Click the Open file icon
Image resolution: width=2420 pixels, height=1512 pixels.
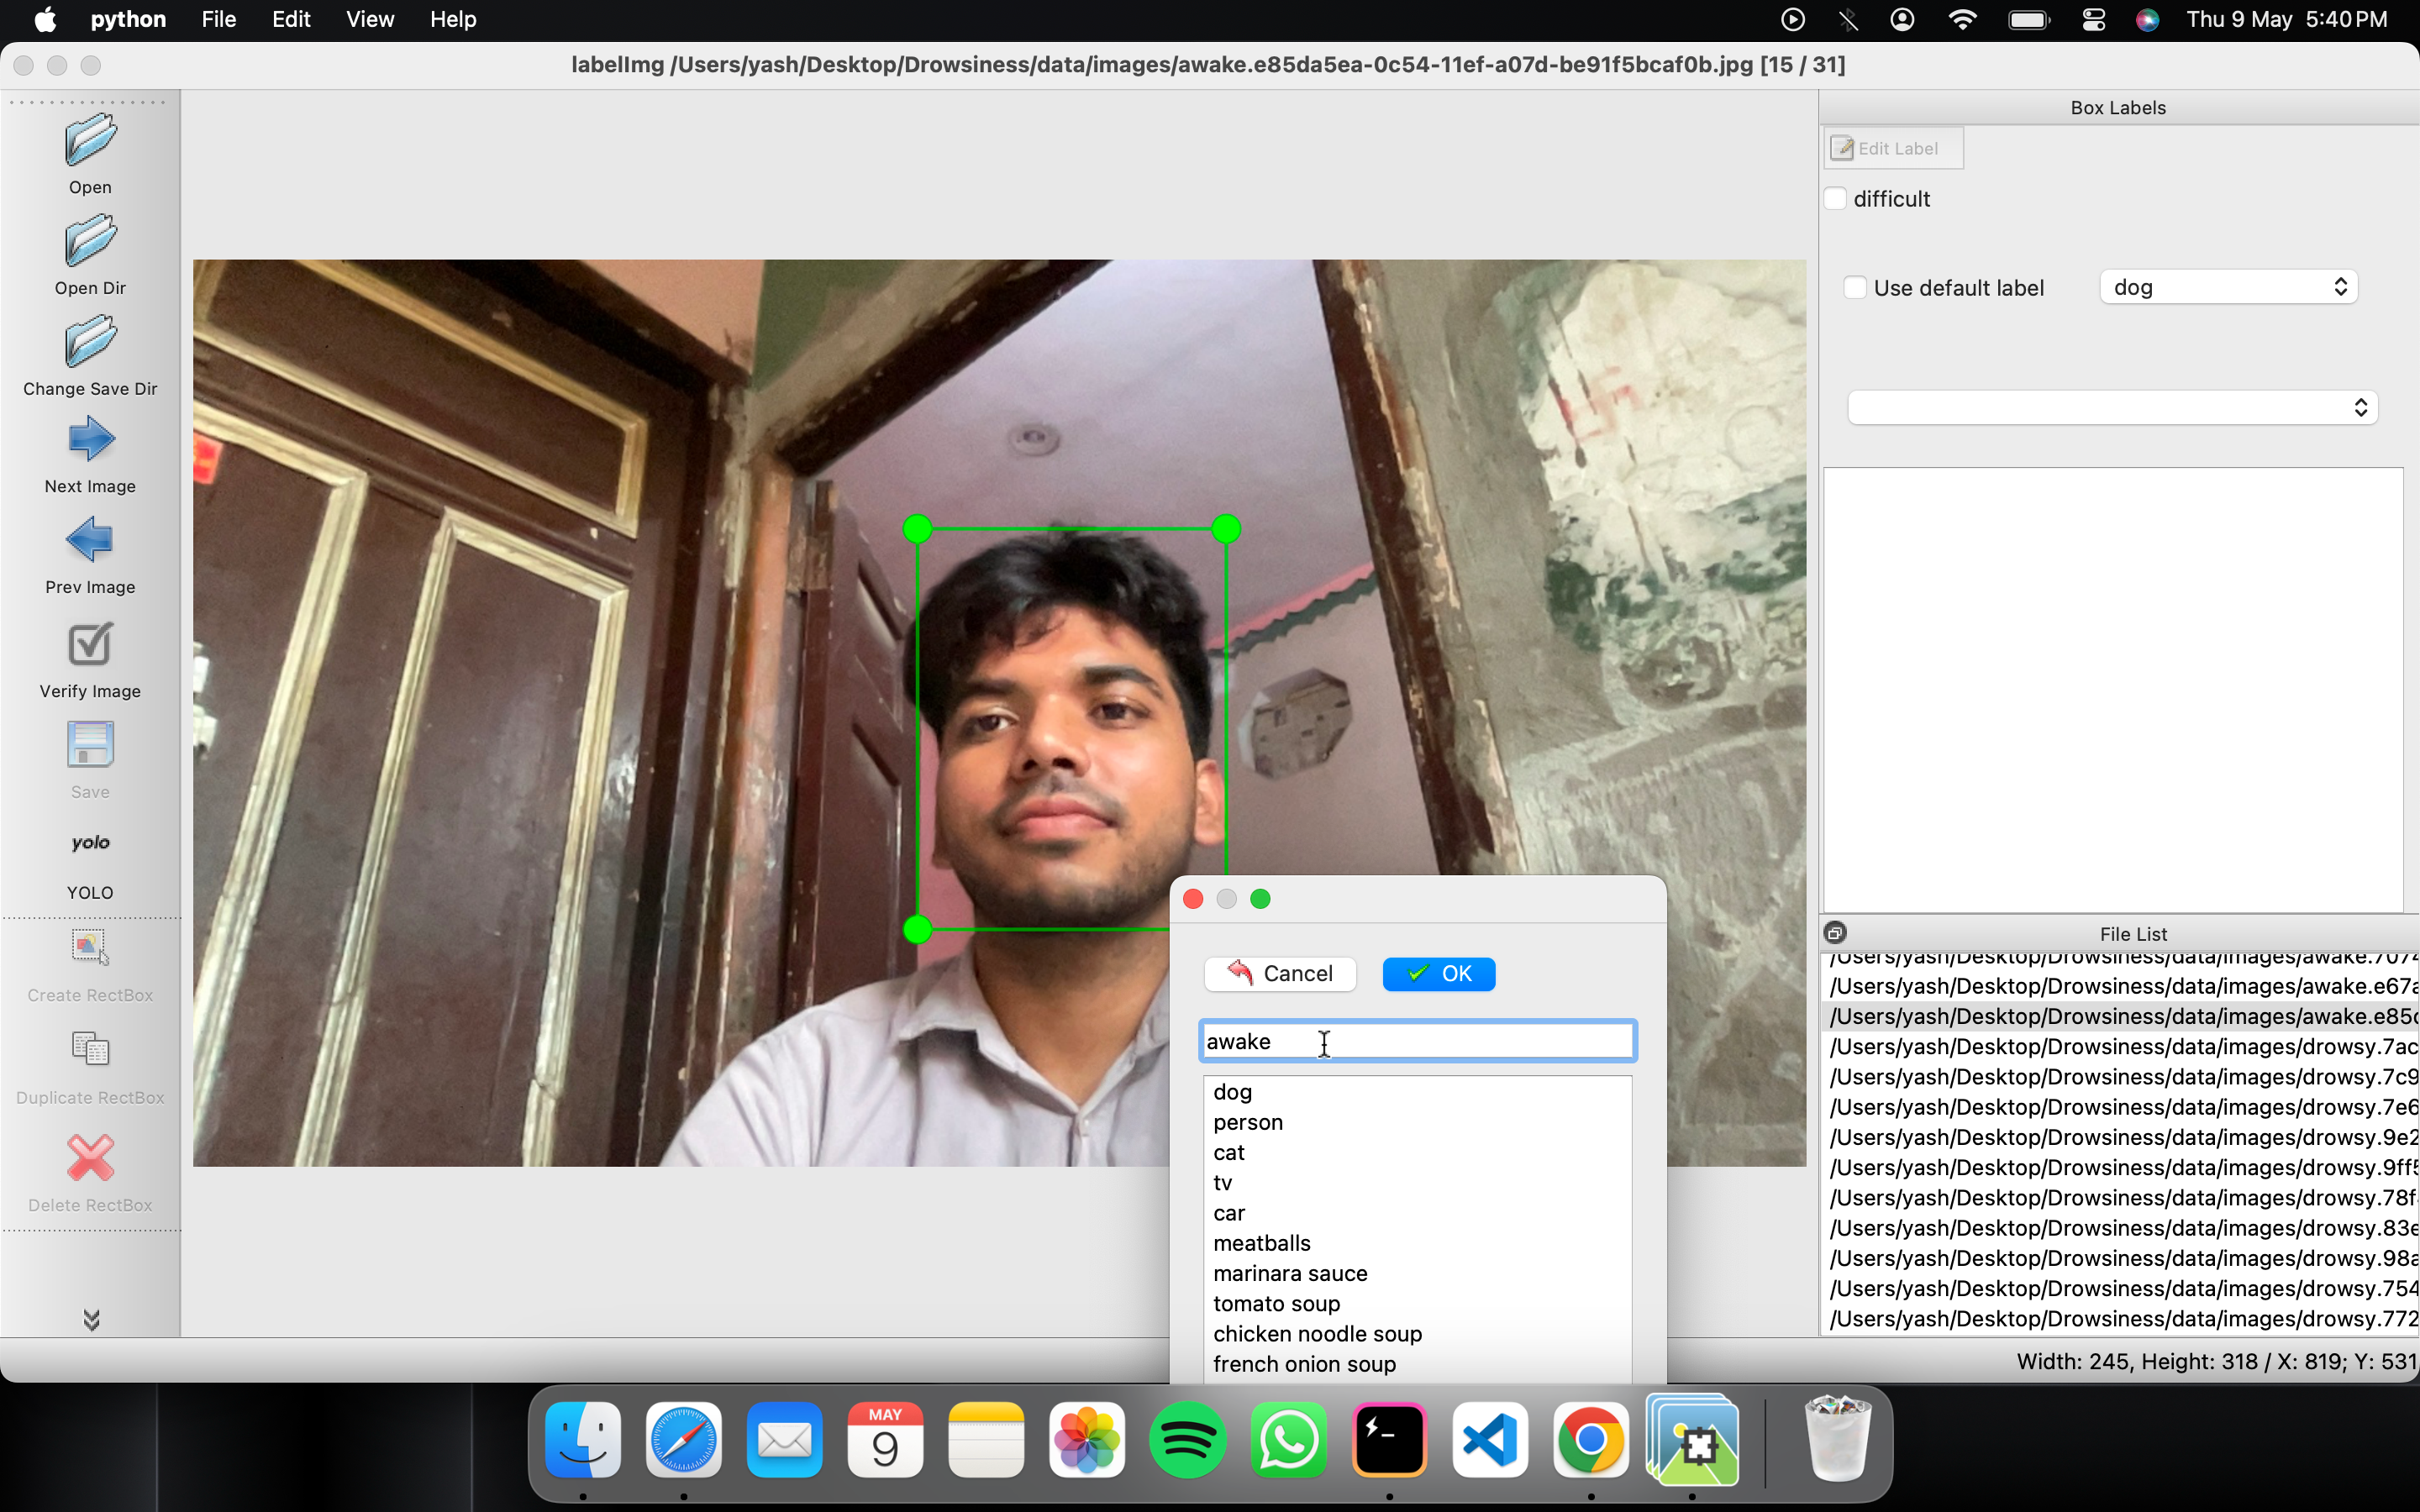tap(90, 140)
